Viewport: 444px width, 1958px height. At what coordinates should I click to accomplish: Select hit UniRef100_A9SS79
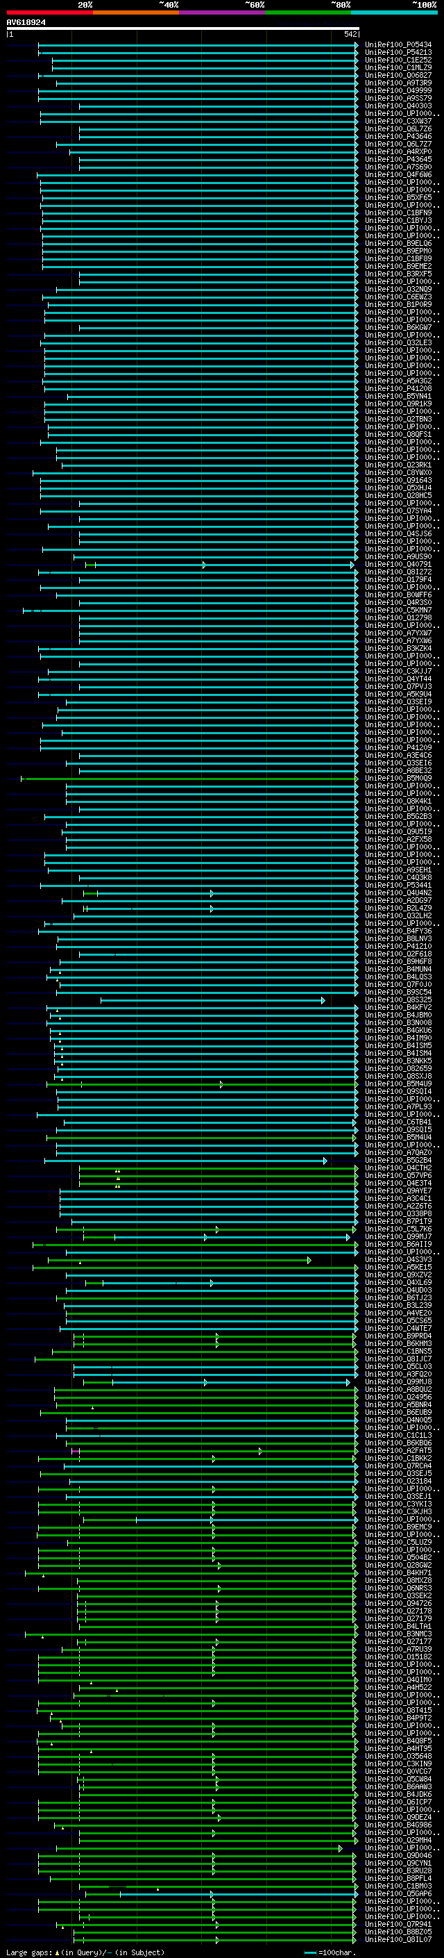click(x=398, y=98)
